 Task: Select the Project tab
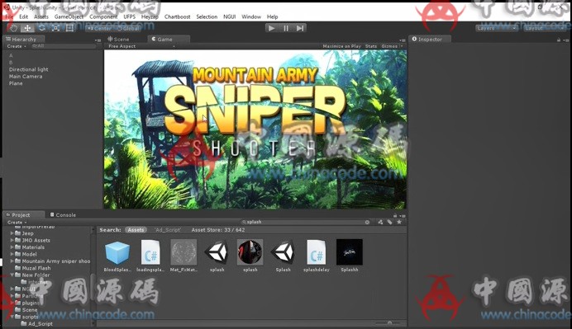(x=24, y=214)
